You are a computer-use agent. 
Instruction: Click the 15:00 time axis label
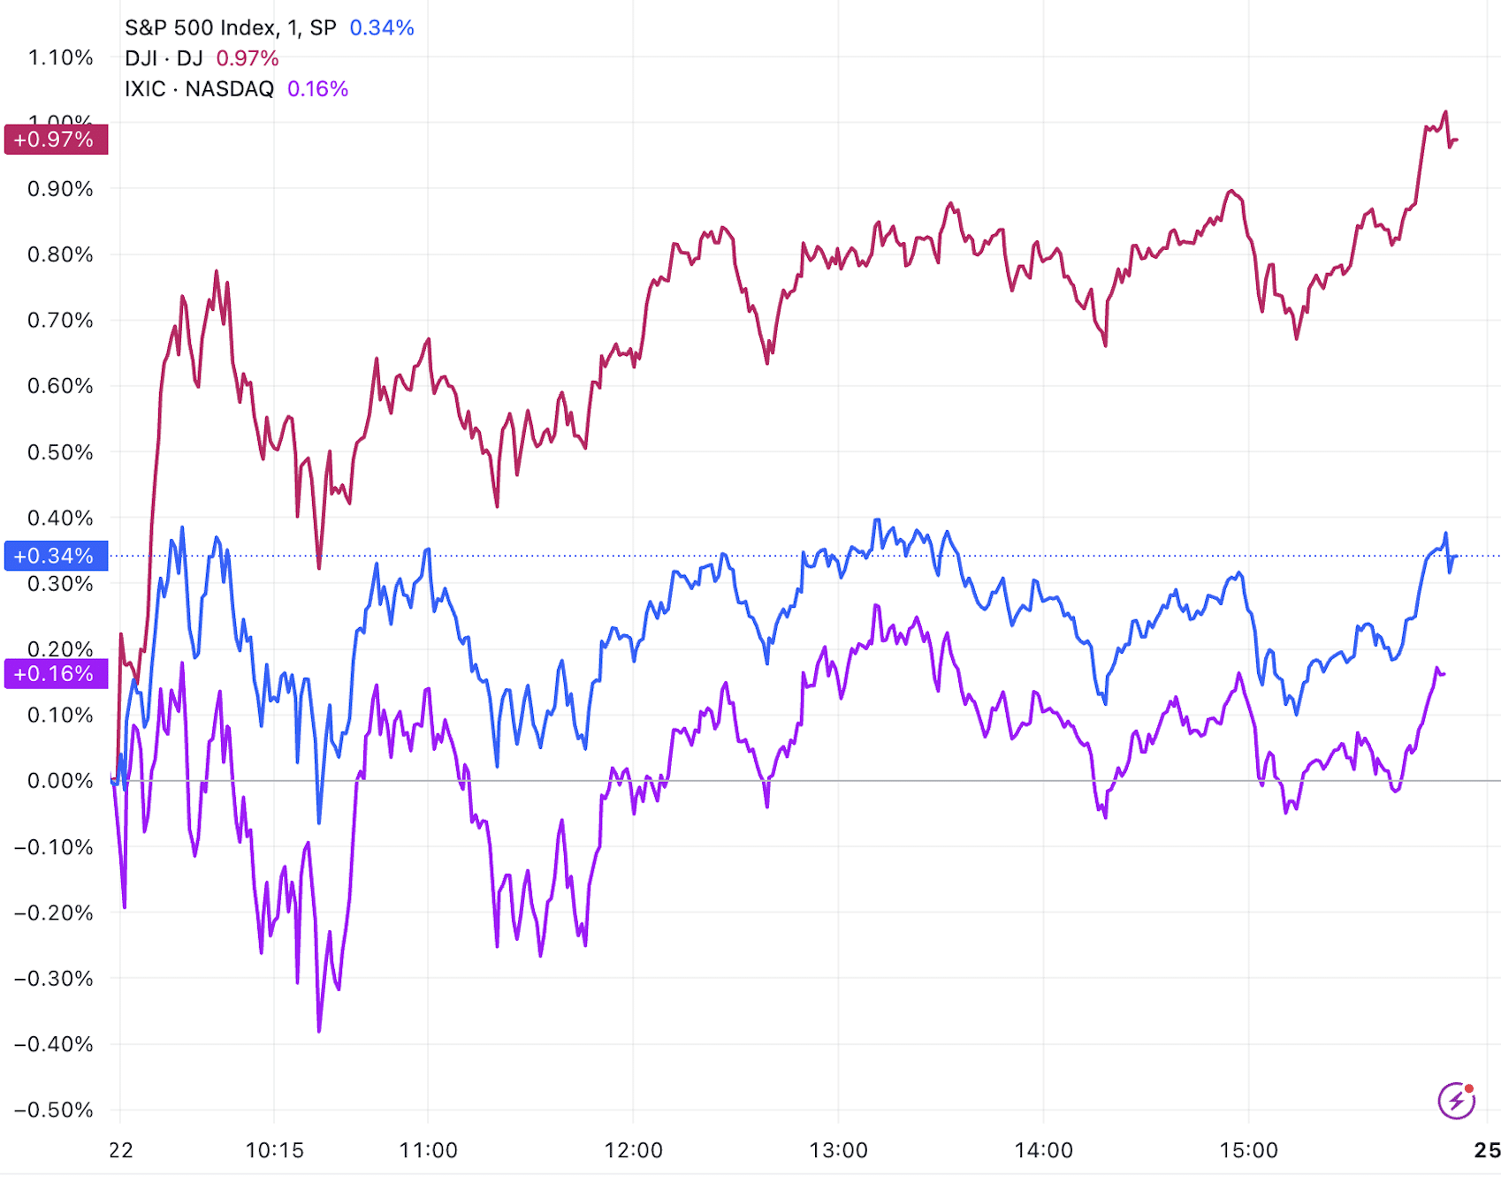(1248, 1150)
